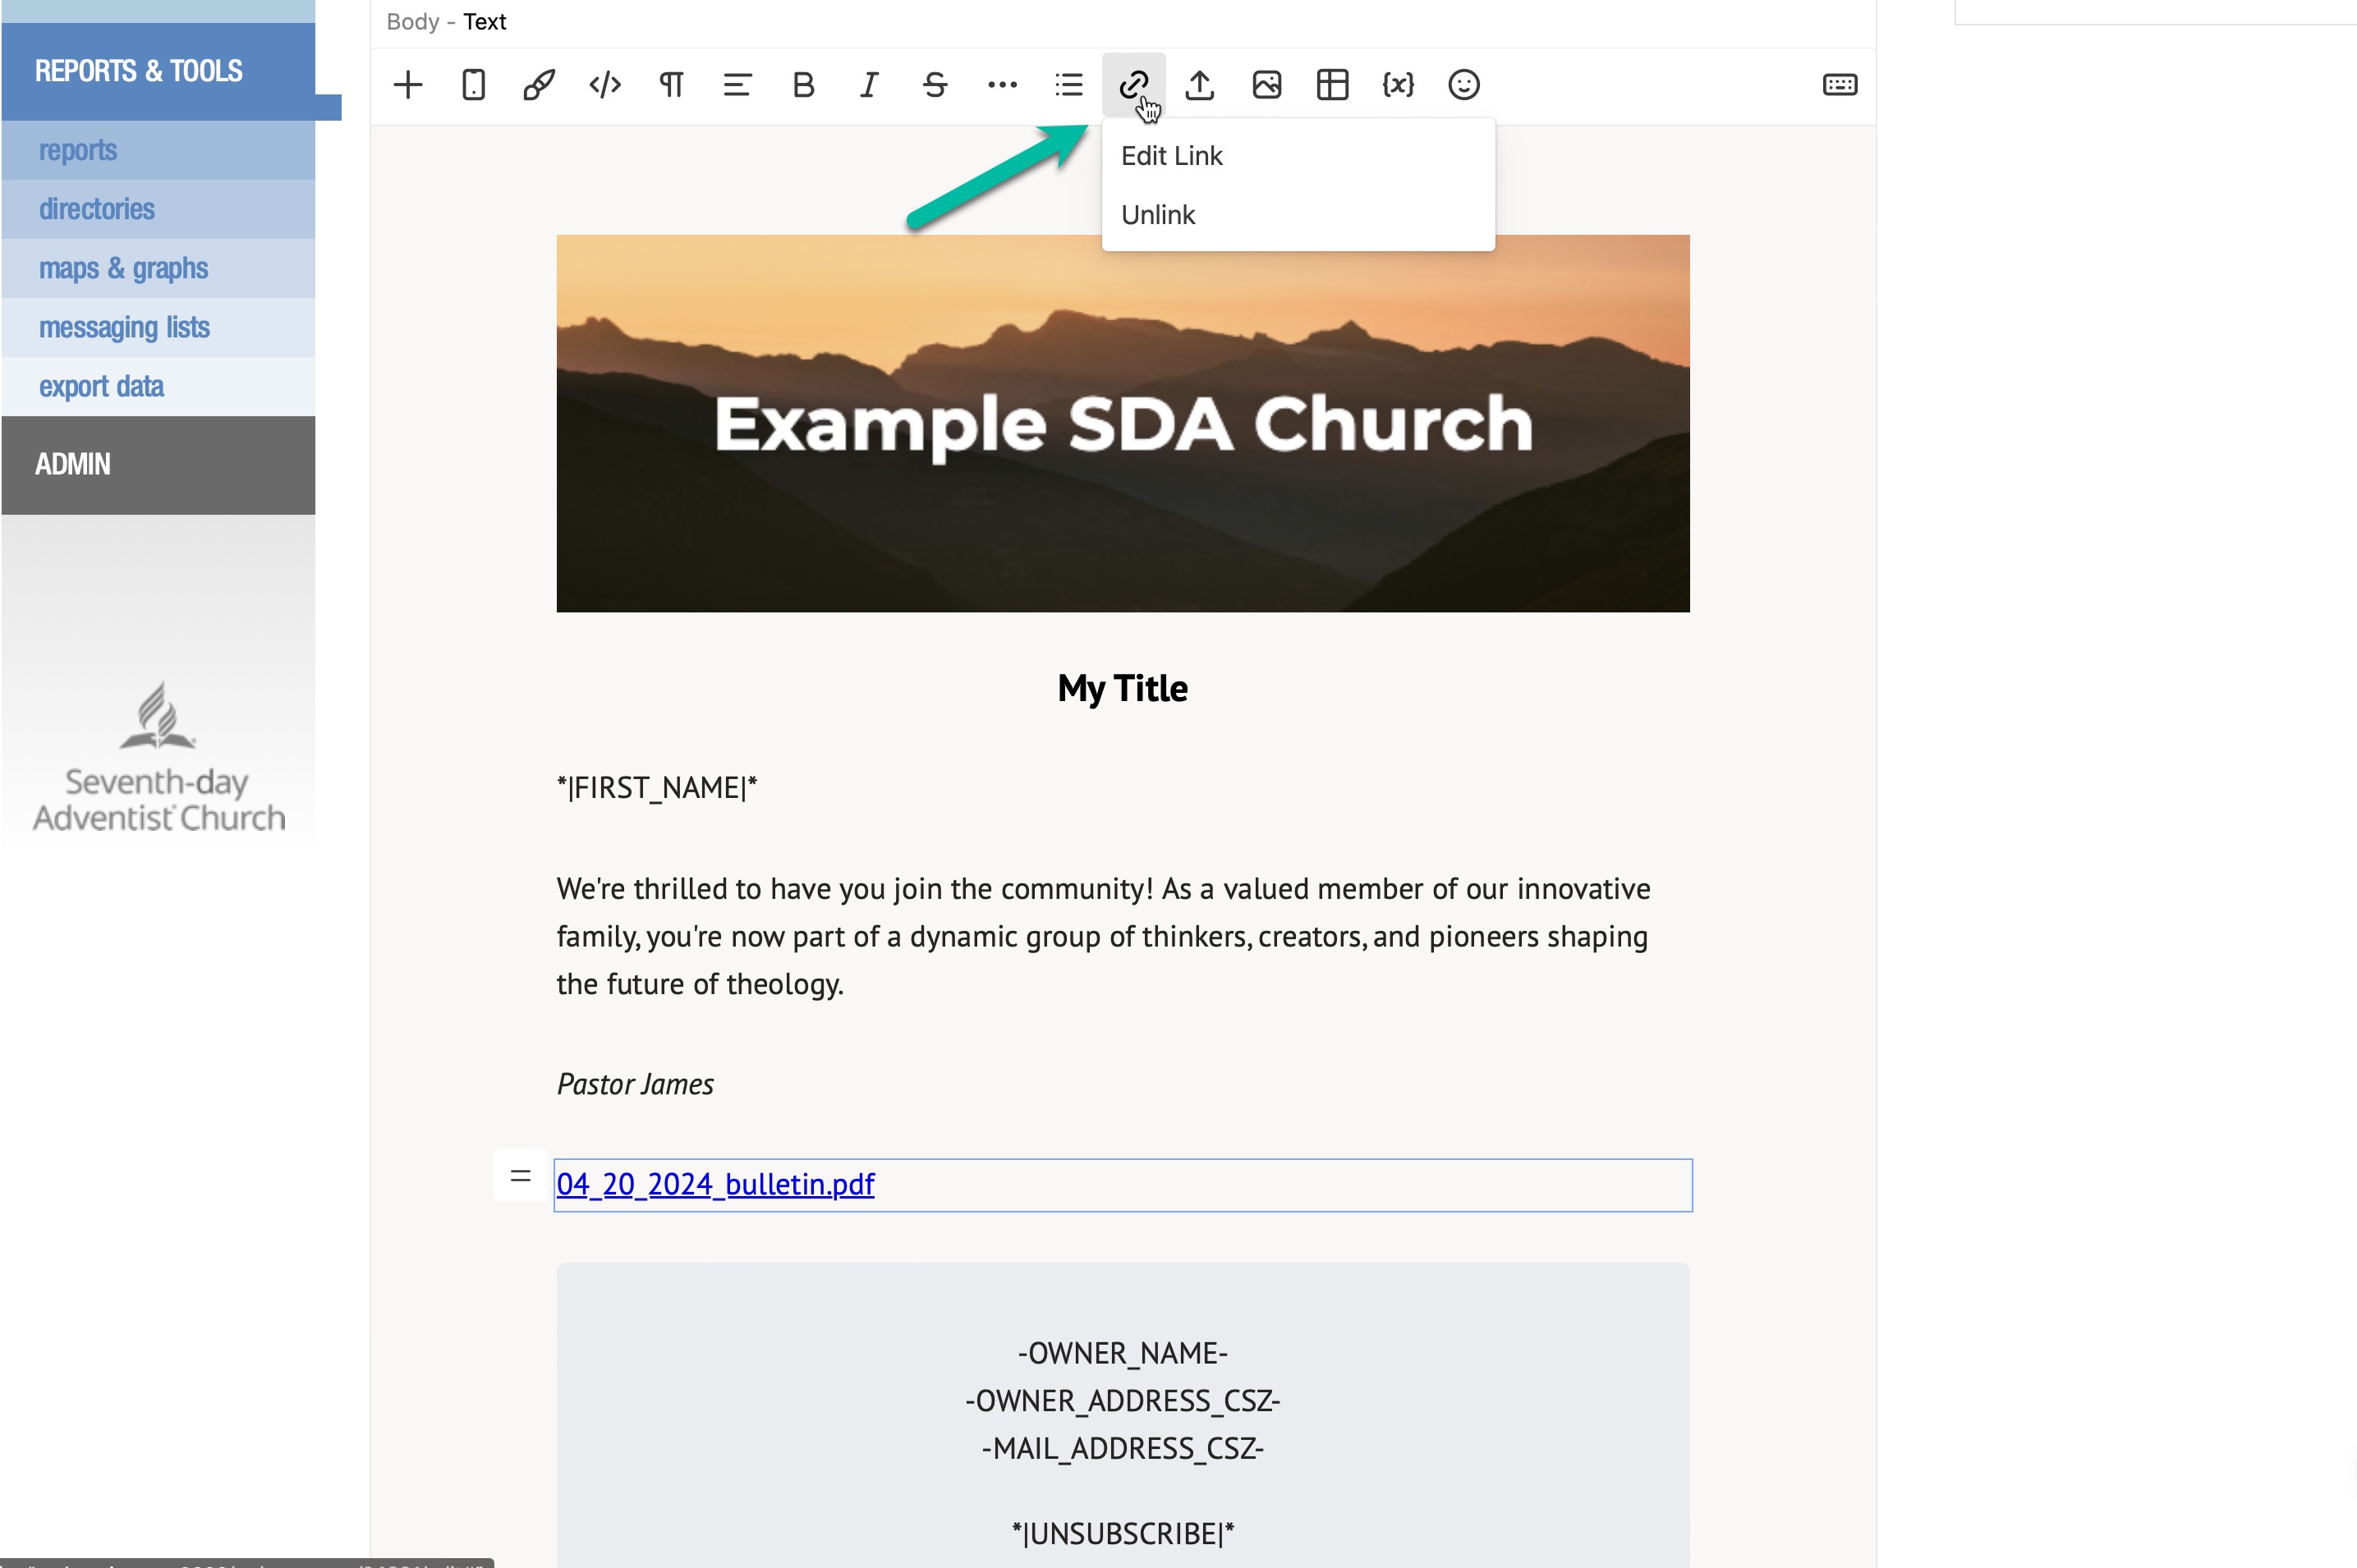Screen dimensions: 2357x1568
Task: Click the upload file toolbar icon
Action: point(1200,85)
